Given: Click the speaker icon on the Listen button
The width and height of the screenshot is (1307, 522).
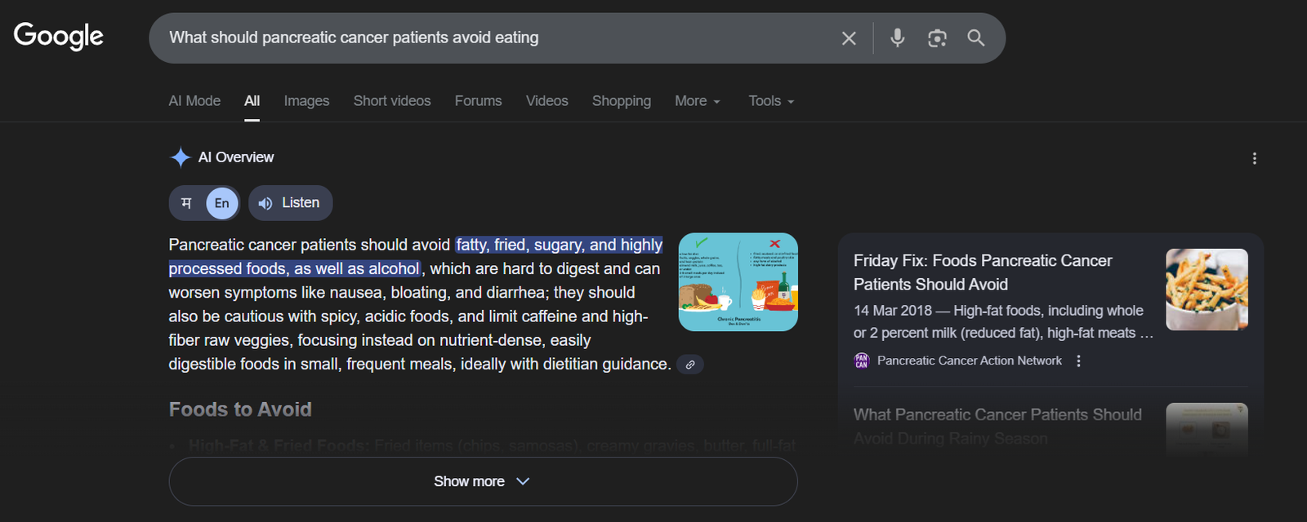Looking at the screenshot, I should (x=265, y=202).
